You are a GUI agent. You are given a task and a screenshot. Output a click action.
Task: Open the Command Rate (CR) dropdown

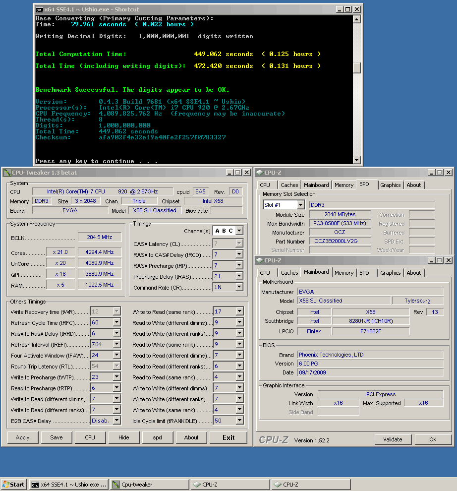[239, 287]
